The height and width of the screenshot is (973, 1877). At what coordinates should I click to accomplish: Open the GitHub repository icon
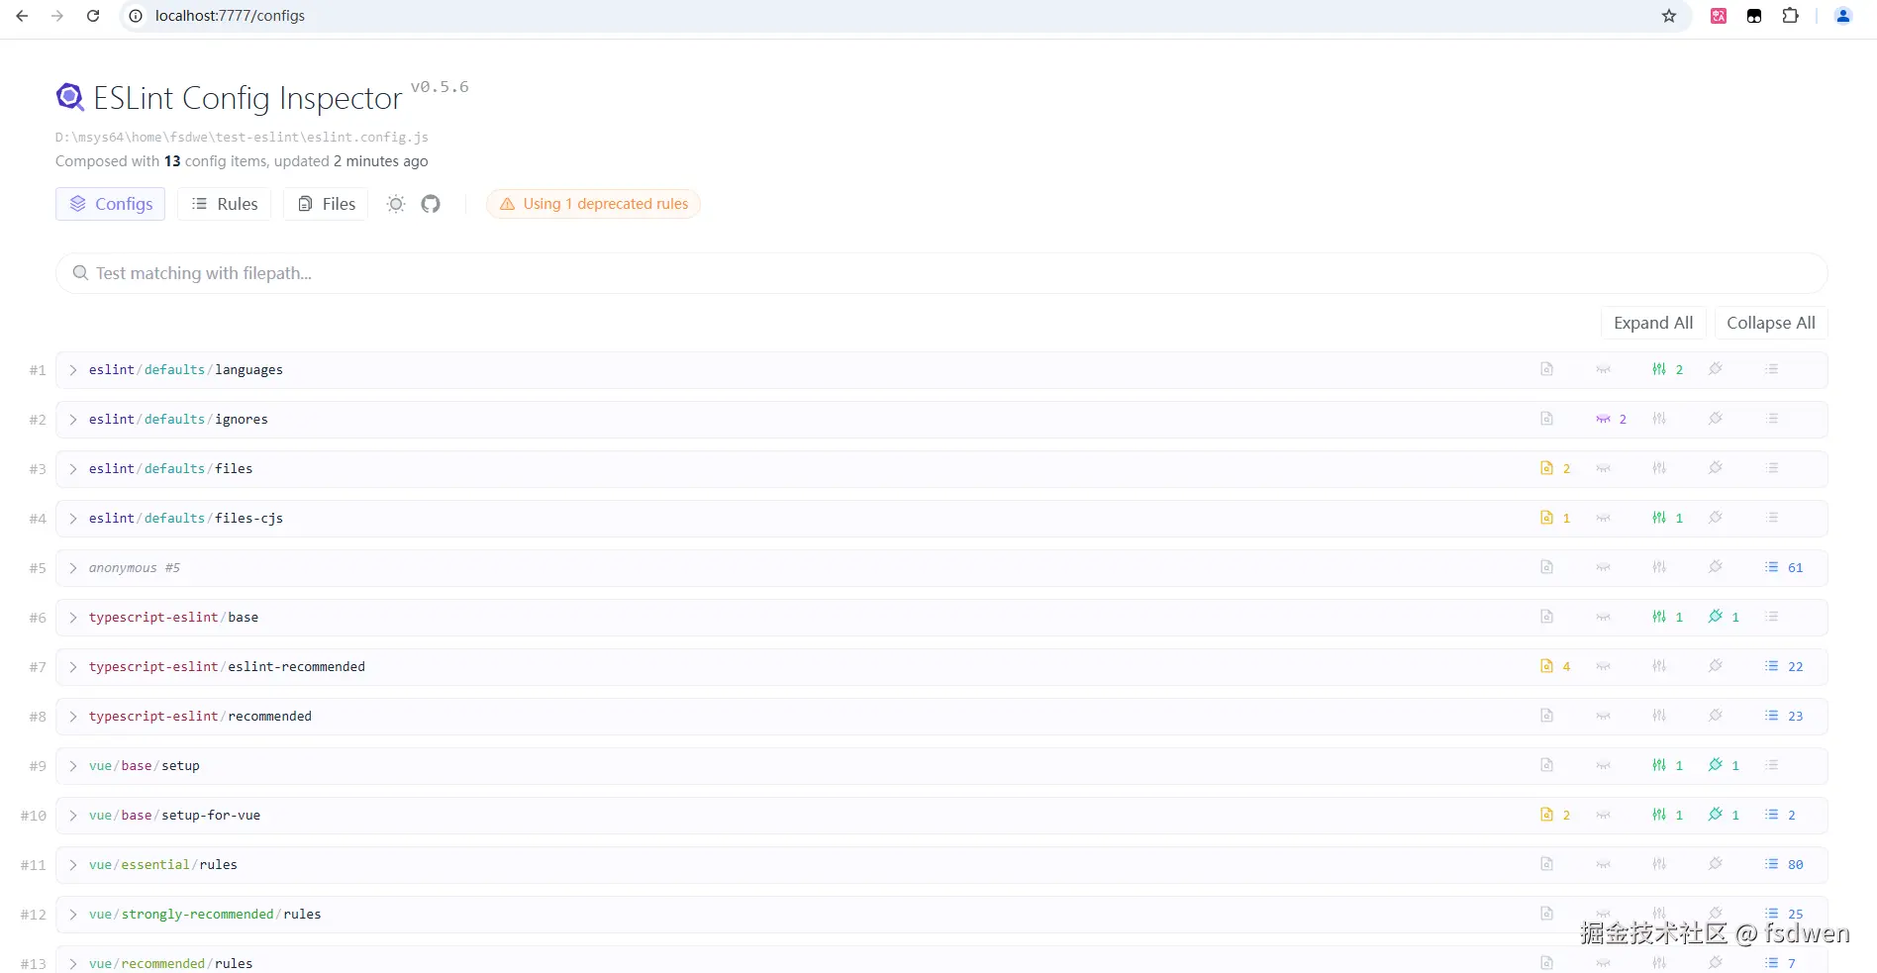[431, 204]
